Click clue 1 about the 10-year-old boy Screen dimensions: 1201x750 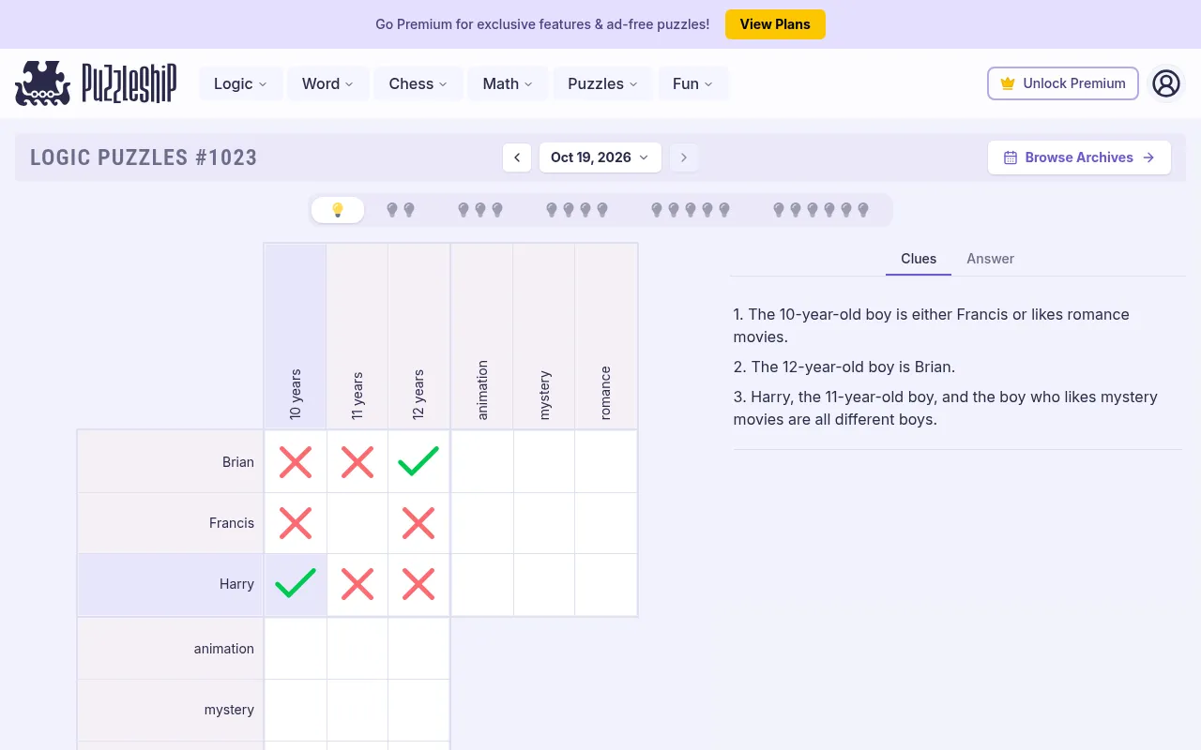coord(932,325)
